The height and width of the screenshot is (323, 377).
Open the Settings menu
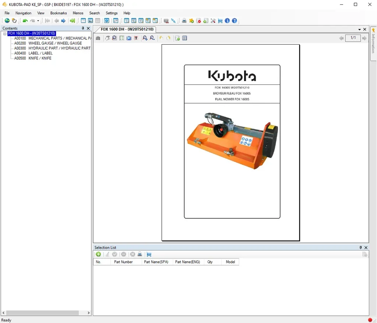[112, 13]
